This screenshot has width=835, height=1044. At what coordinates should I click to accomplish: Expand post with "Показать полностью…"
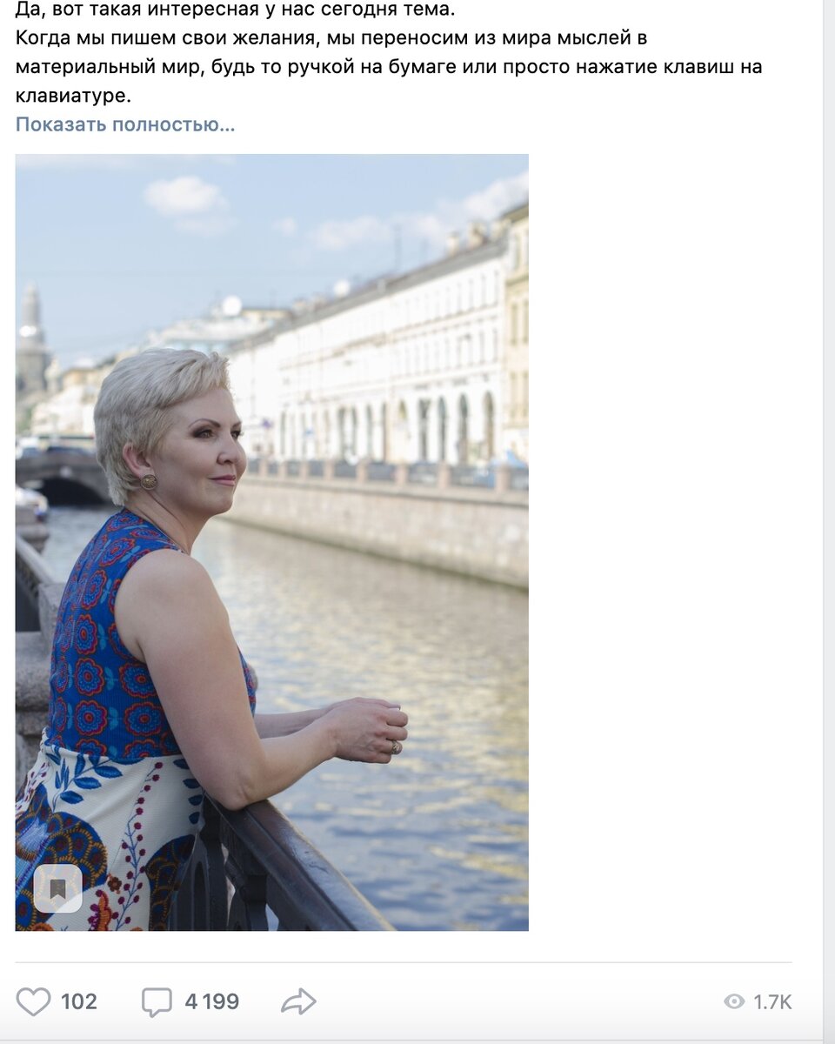pos(125,124)
